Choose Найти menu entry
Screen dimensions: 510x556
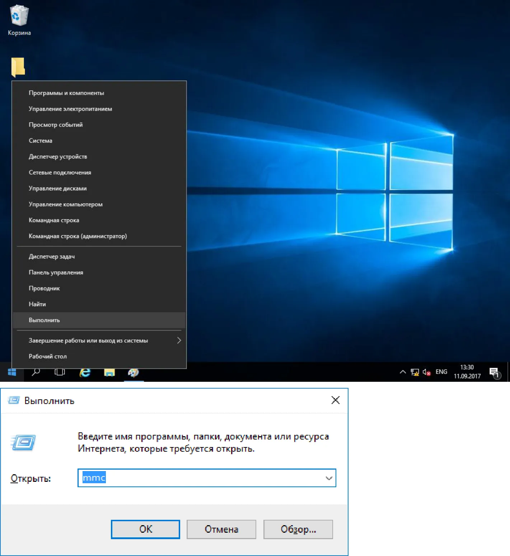click(x=99, y=304)
